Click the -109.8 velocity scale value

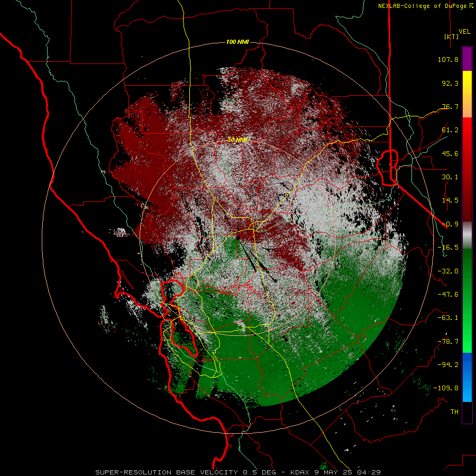446,388
